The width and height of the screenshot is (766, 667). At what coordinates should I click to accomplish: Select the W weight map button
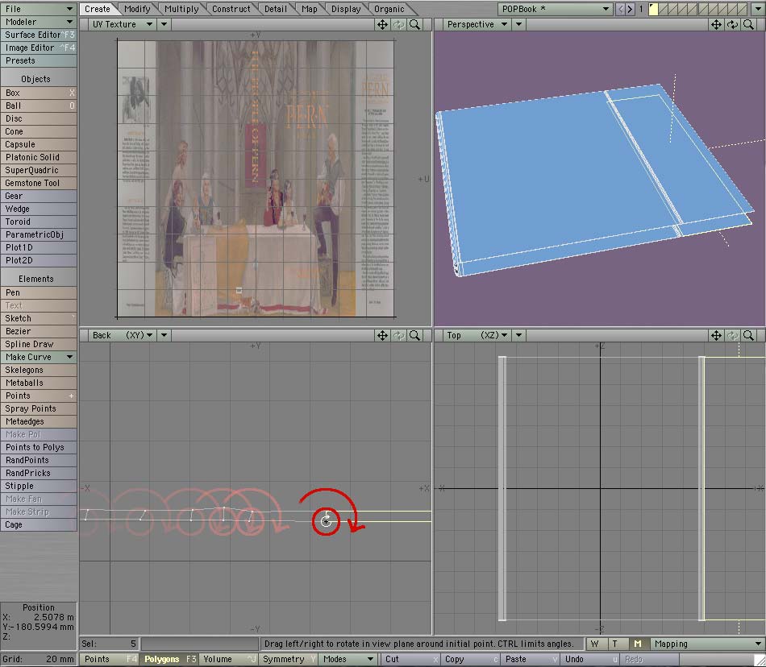[x=594, y=644]
